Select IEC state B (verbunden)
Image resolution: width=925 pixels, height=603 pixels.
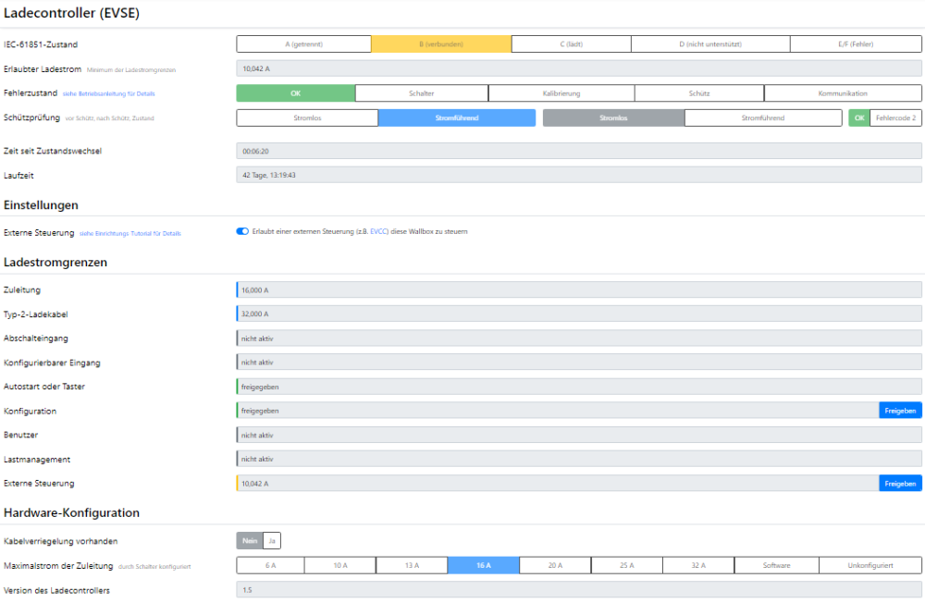(441, 43)
